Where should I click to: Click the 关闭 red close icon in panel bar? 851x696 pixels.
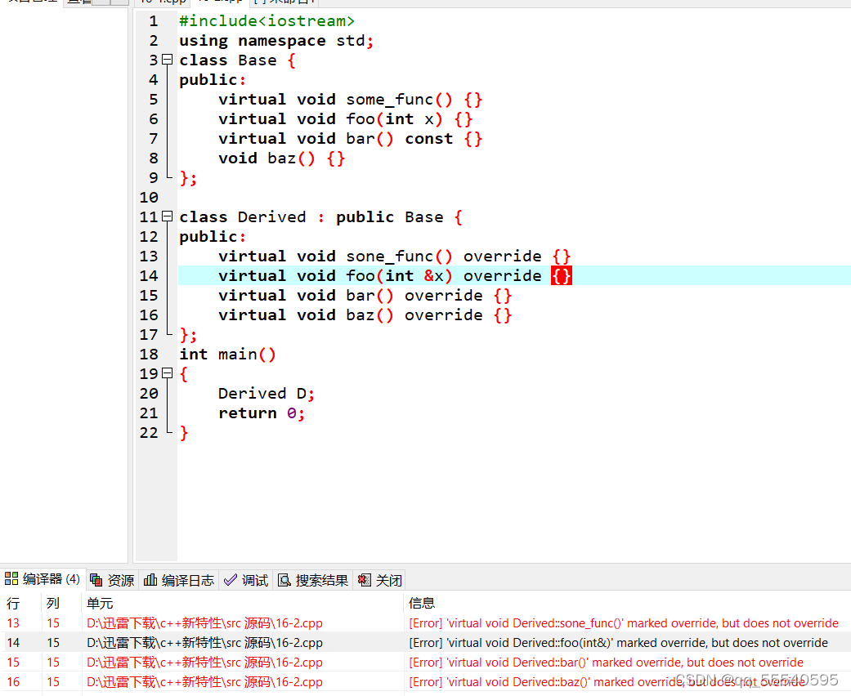[365, 580]
